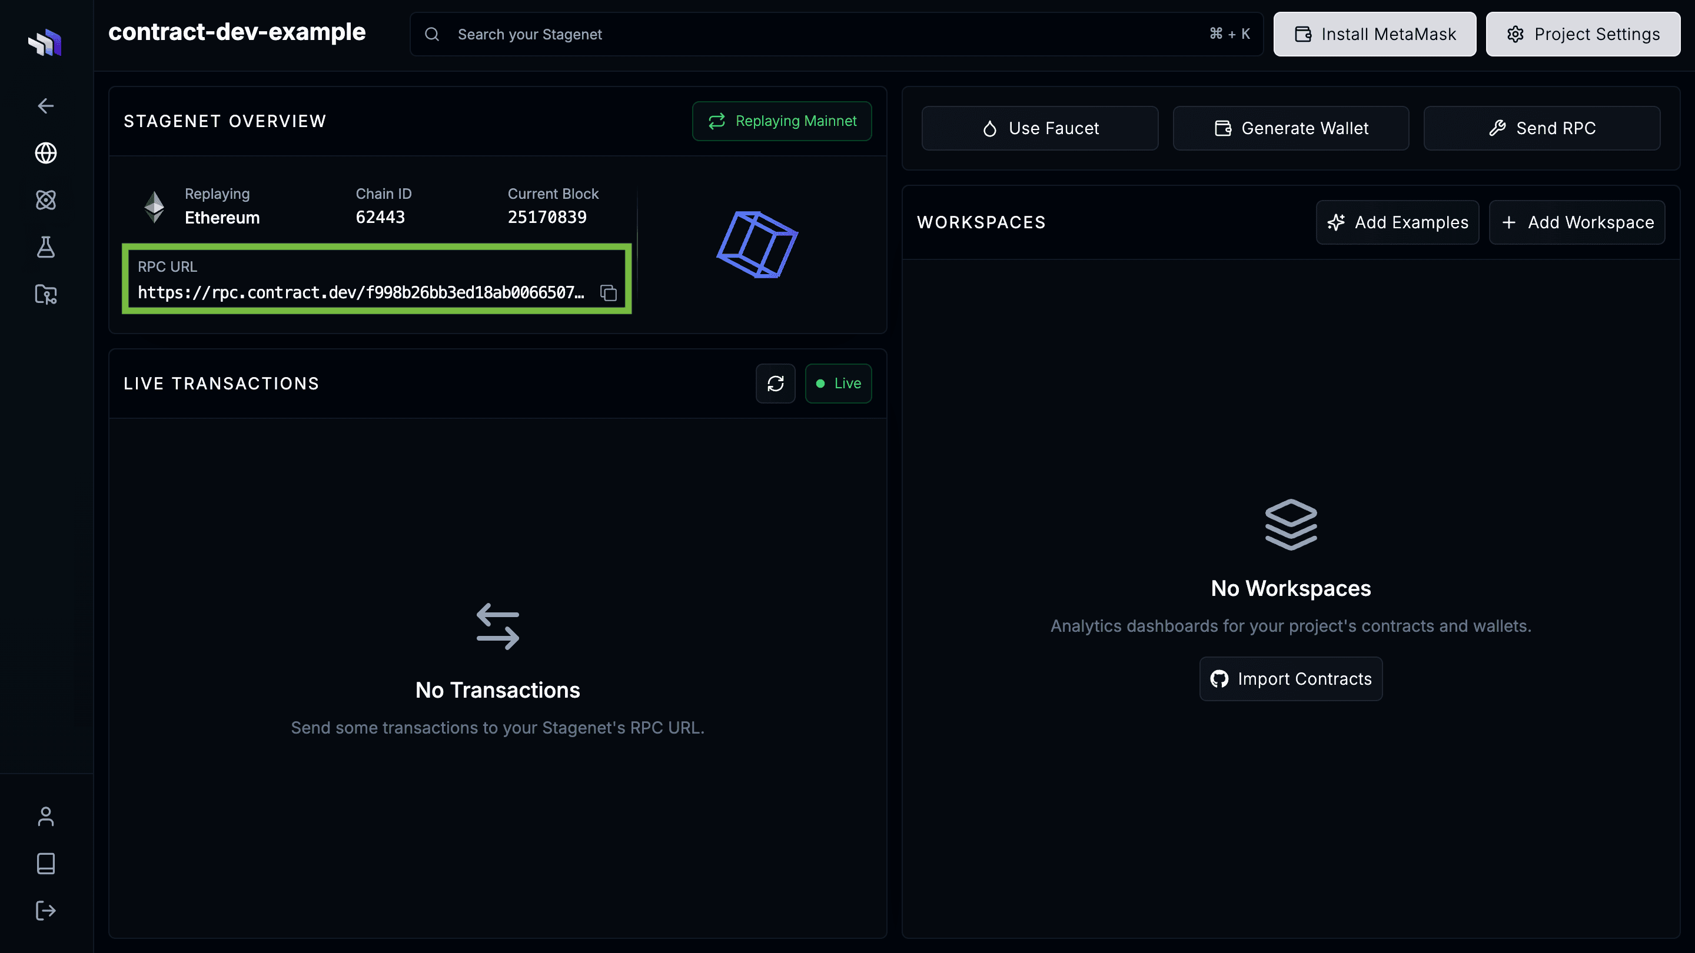Toggle the Live transactions indicator
Screen dimensions: 1695x953
[x=838, y=384]
